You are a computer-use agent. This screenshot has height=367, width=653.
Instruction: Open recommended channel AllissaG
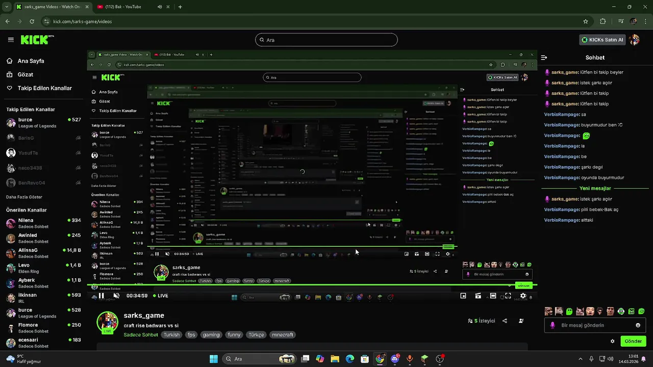pos(44,253)
